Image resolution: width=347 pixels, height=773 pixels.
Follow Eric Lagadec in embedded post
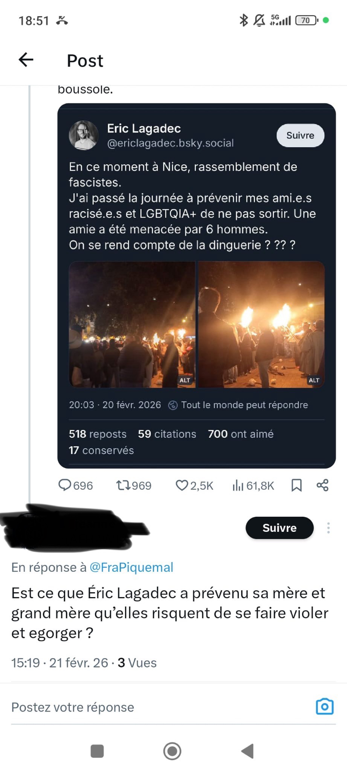tap(300, 135)
